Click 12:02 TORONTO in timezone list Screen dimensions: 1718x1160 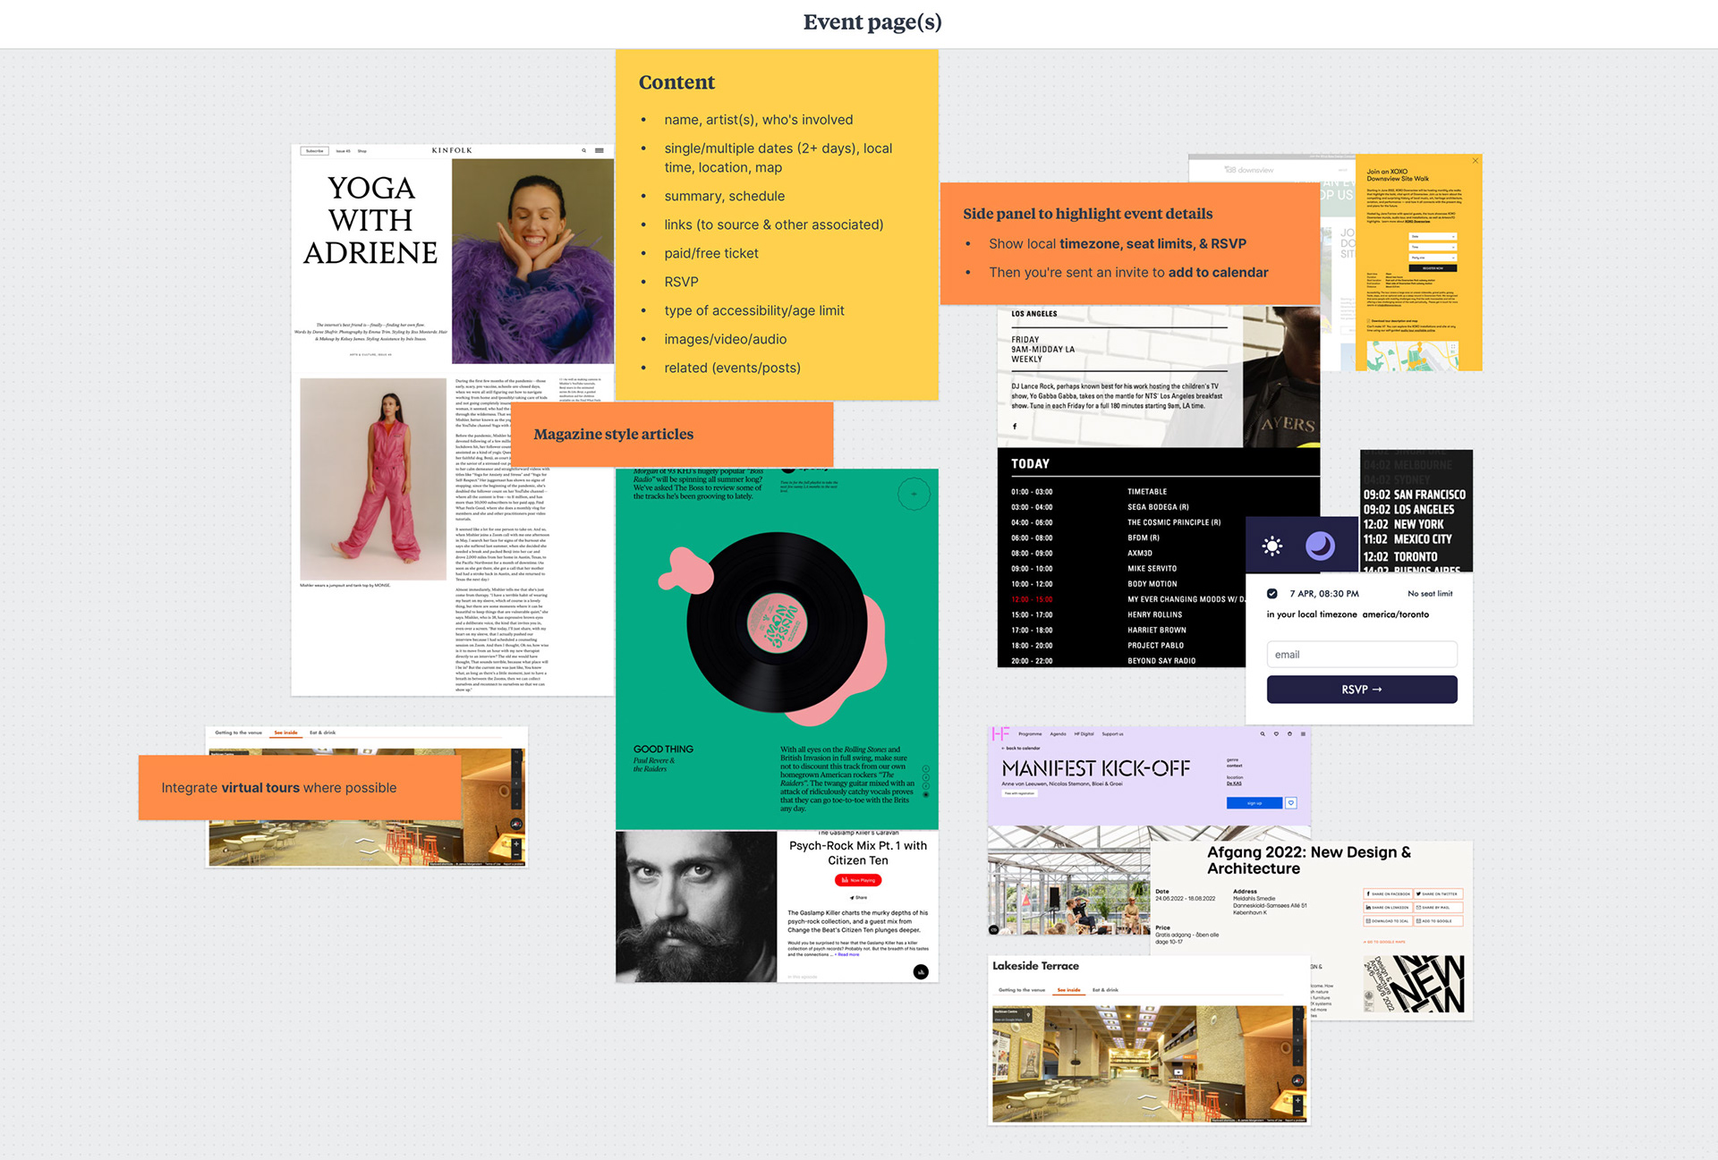tap(1400, 556)
